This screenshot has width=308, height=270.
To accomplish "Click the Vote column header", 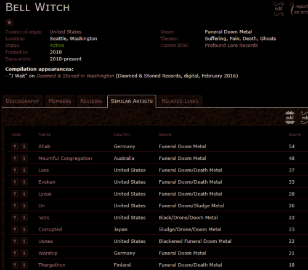I will pos(16,135).
